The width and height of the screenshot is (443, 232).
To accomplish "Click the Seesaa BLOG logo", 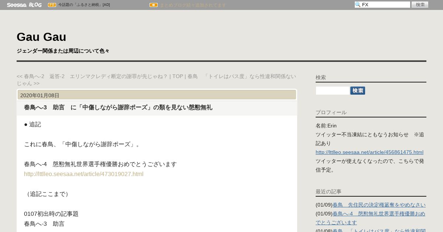I will tap(24, 5).
